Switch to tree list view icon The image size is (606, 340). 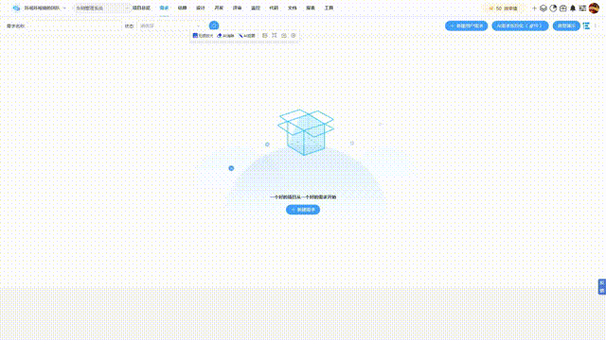point(586,25)
